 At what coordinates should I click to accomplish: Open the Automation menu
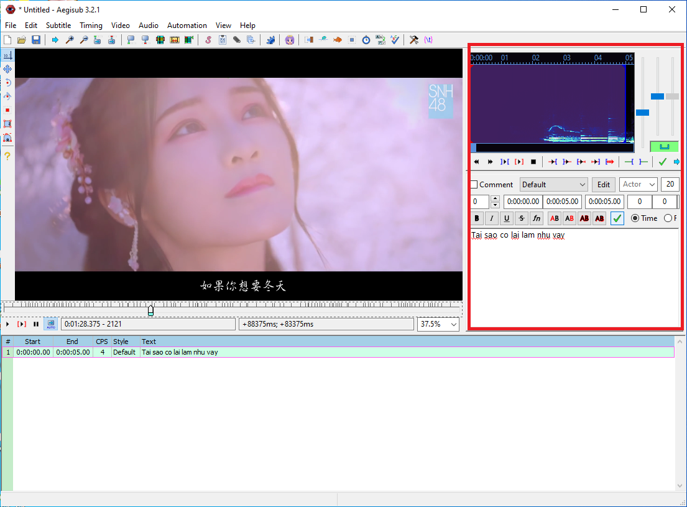pos(187,26)
